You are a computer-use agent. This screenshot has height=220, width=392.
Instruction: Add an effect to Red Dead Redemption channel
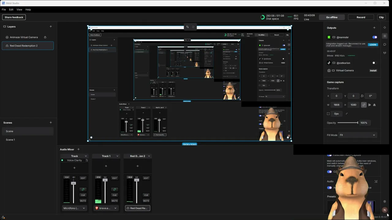(138, 166)
